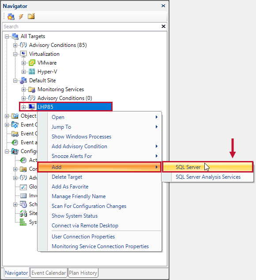Click the Virtualization monitor icon

(23, 54)
